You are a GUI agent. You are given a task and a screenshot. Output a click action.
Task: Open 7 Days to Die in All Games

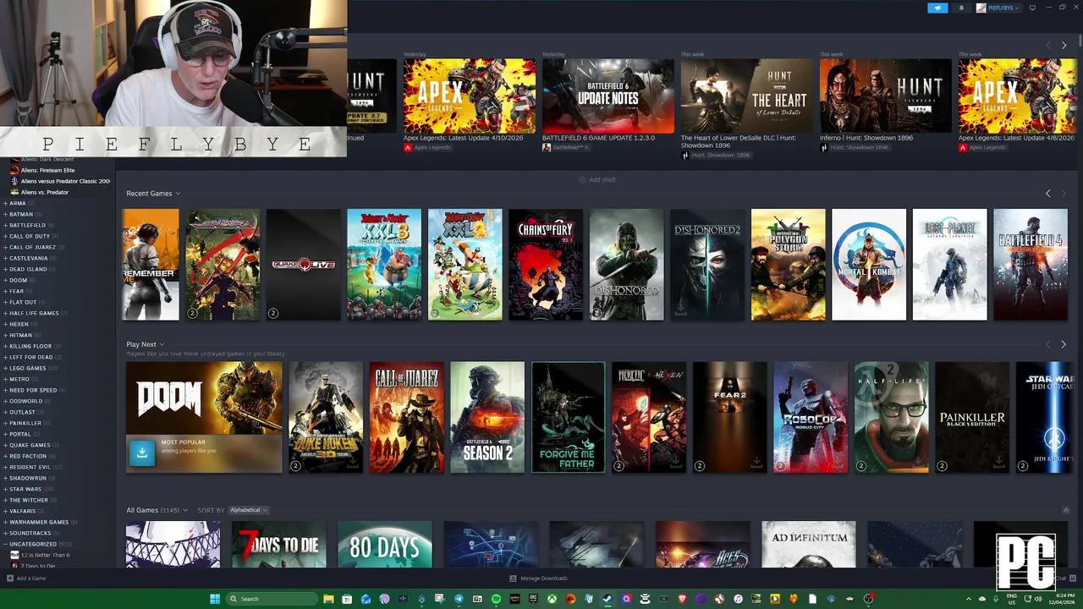point(279,545)
